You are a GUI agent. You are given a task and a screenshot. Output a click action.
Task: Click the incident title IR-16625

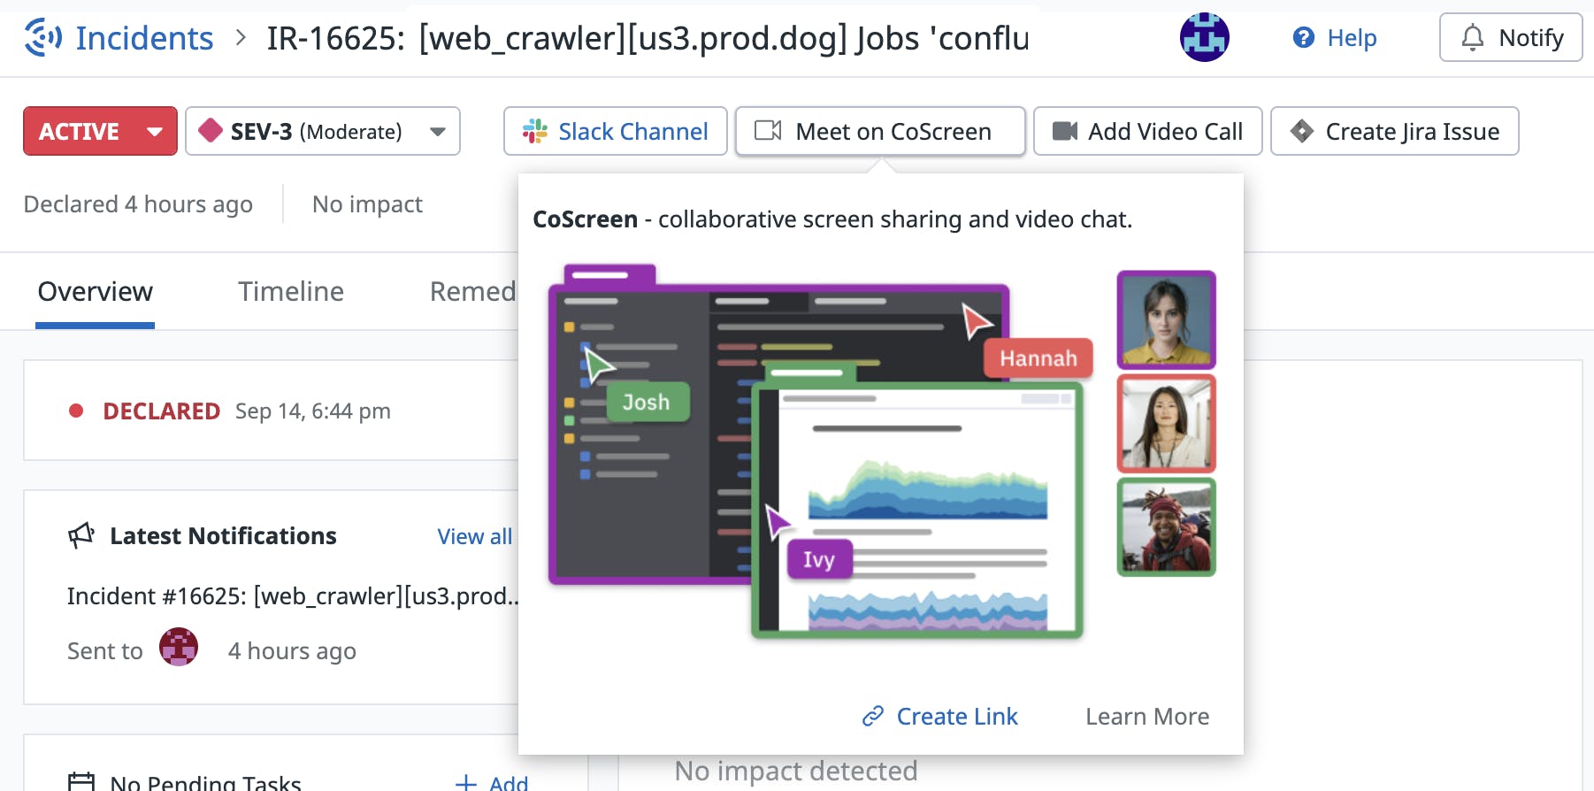coord(648,38)
